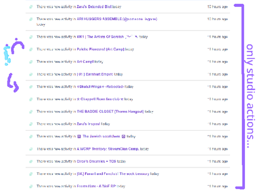Click the studio icon beside Circe's Dreamies row
This screenshot has height=192, width=256.
click(31, 162)
